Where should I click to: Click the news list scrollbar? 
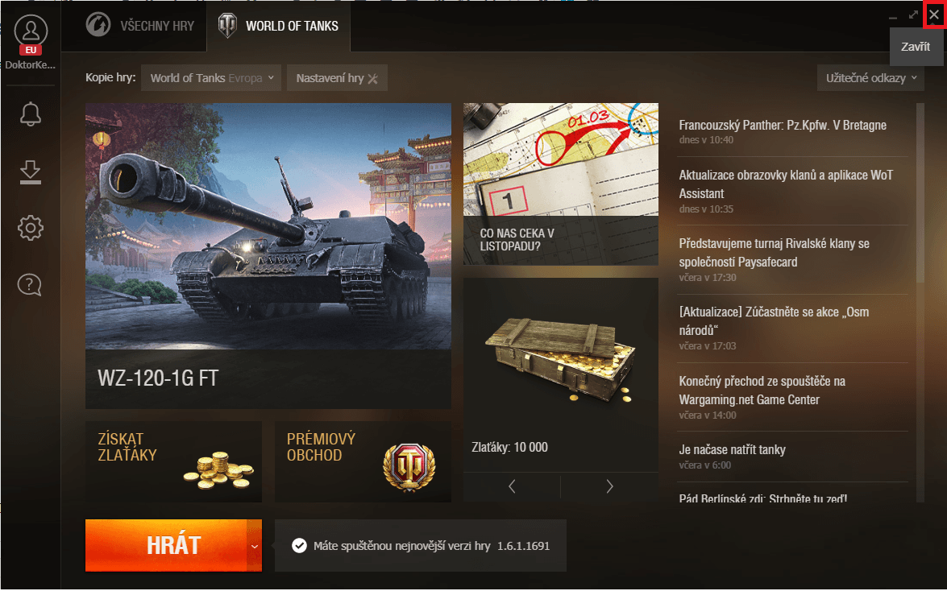[920, 193]
